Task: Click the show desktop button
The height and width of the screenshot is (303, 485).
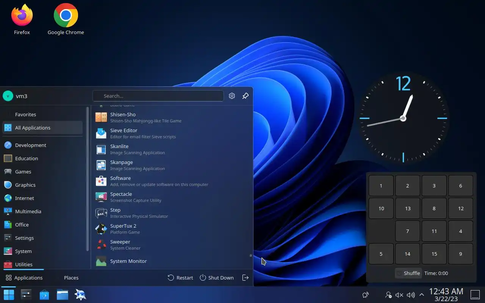Action: pos(475,294)
